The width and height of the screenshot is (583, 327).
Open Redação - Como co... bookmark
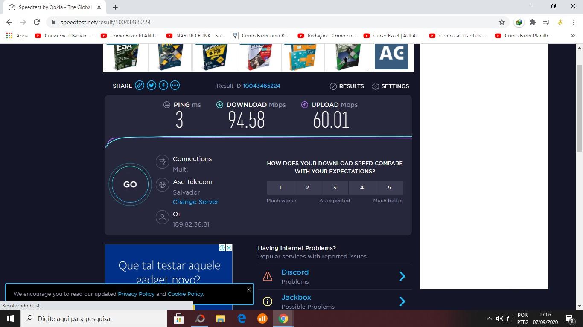327,36
